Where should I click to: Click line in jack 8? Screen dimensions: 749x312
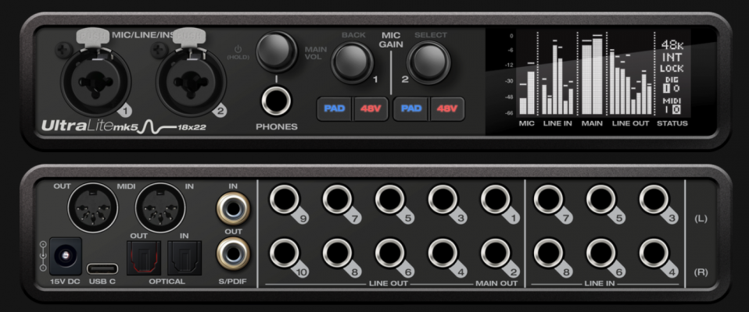(549, 253)
